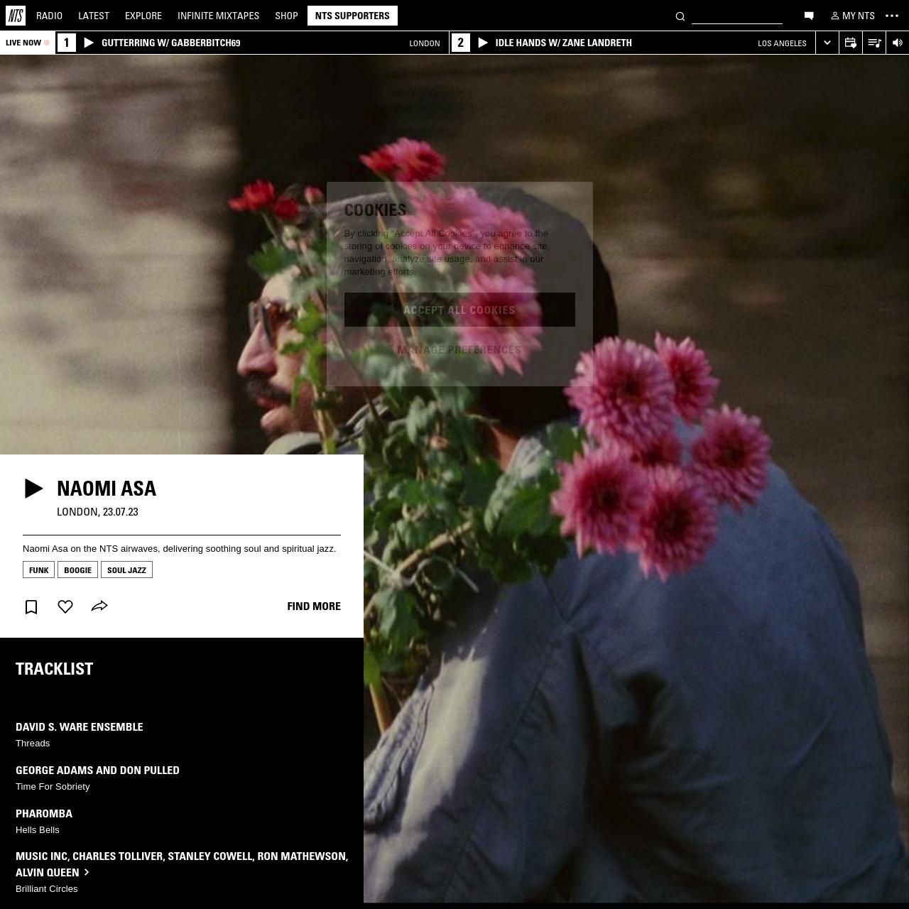Open Infinite Mixtapes in the navigation
This screenshot has height=909, width=909.
pyautogui.click(x=218, y=16)
